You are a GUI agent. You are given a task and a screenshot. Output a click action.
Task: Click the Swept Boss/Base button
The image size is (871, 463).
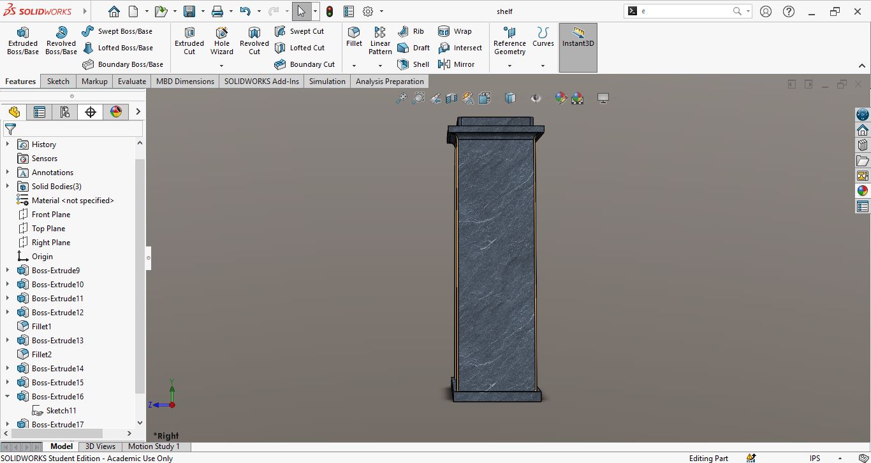tap(118, 31)
